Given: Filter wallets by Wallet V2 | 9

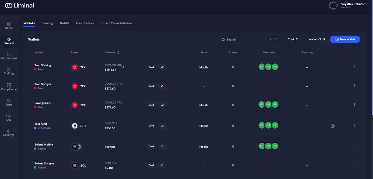Looking at the screenshot, I should coord(316,40).
